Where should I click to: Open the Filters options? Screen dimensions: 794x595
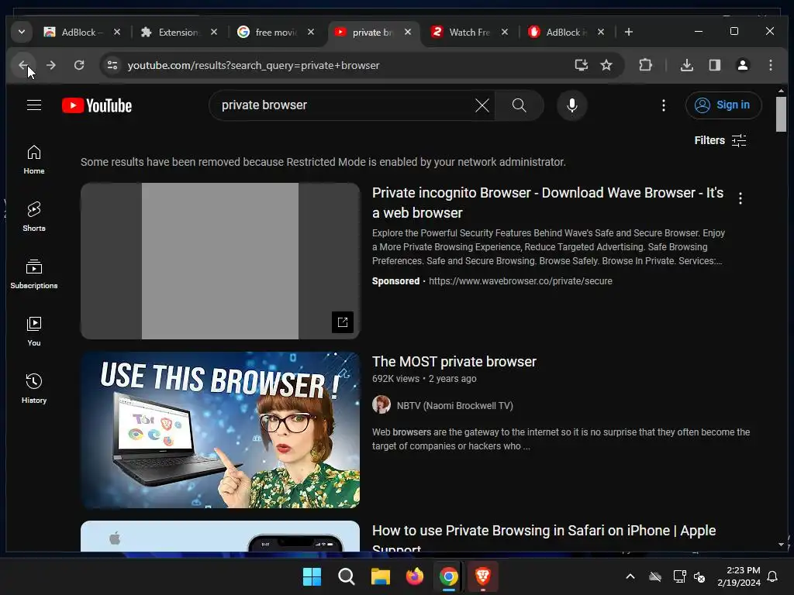pyautogui.click(x=720, y=140)
